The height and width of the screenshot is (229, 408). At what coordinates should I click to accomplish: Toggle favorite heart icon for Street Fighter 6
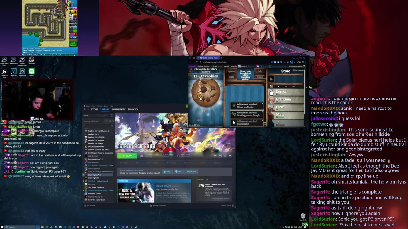(x=230, y=156)
